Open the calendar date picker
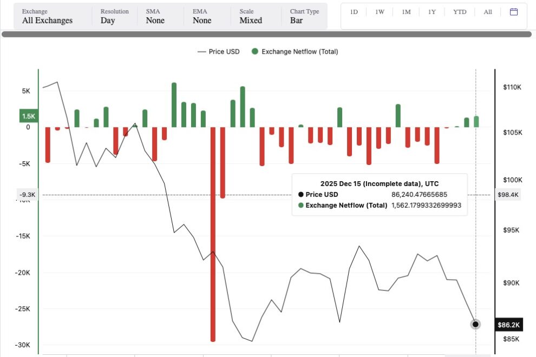This screenshot has height=357, width=536. (514, 12)
